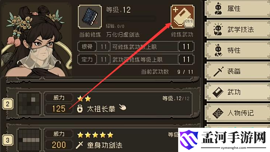Image resolution: width=270 pixels, height=152 pixels.
Task: Select skill slot number 2
Action: pos(8,104)
